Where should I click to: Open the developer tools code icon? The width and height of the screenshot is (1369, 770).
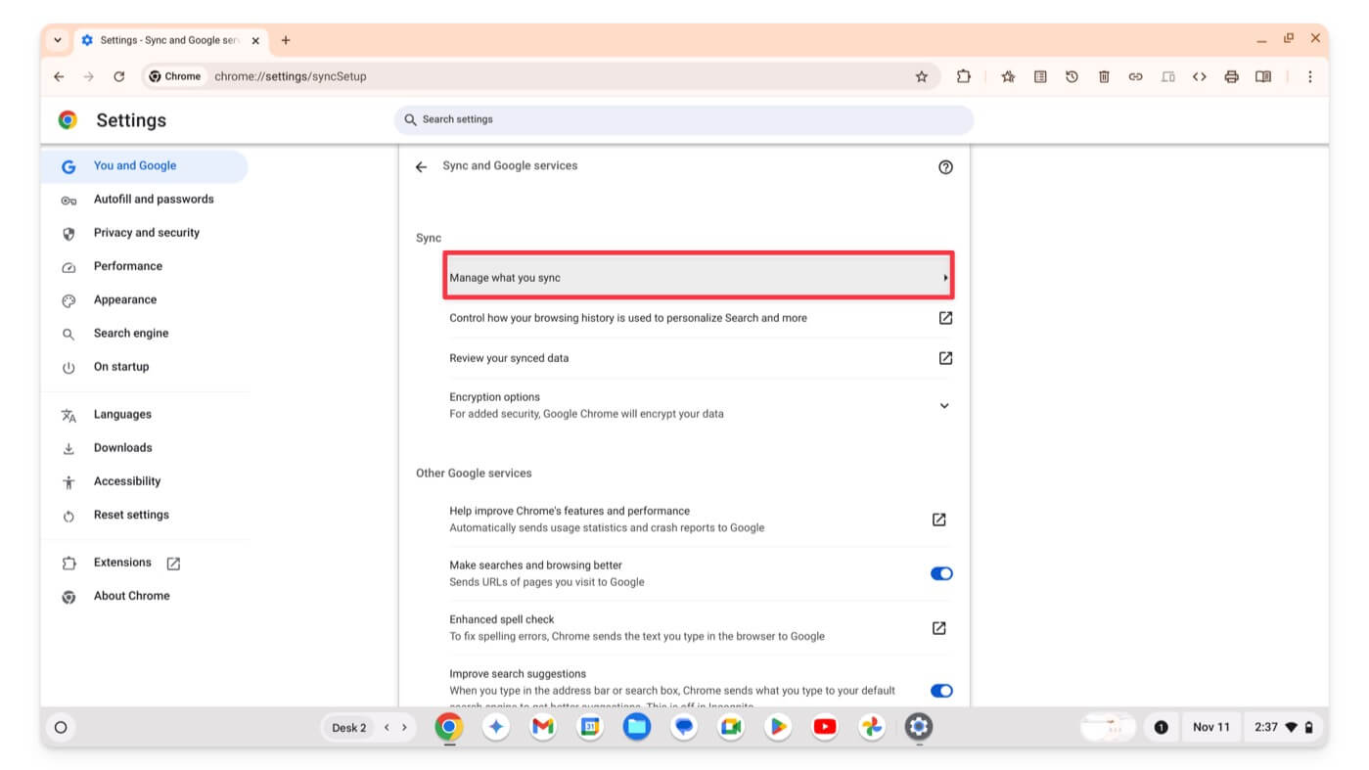click(1199, 76)
